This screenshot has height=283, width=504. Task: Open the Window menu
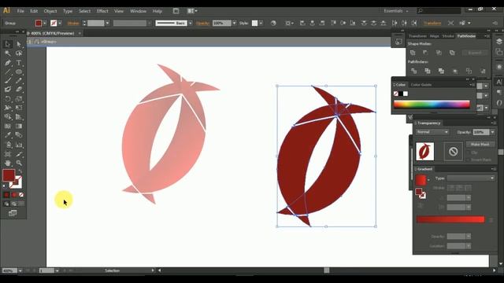coord(139,11)
